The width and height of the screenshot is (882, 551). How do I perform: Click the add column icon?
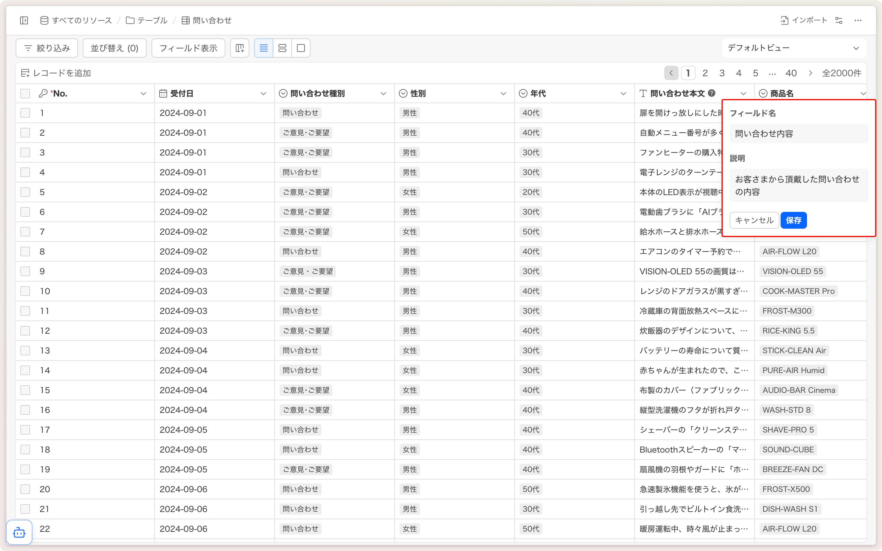[240, 48]
